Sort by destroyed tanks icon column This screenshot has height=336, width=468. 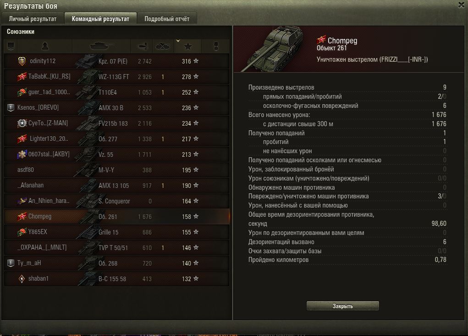tap(163, 46)
